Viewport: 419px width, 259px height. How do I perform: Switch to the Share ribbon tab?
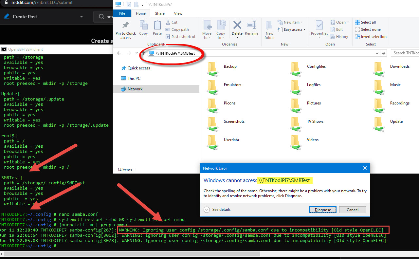point(160,13)
